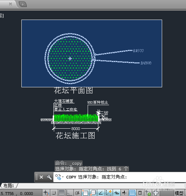Viewport: 186px width, 196px height.
Task: Toggle Grid Display status bar button
Action: pyautogui.click(x=62, y=193)
